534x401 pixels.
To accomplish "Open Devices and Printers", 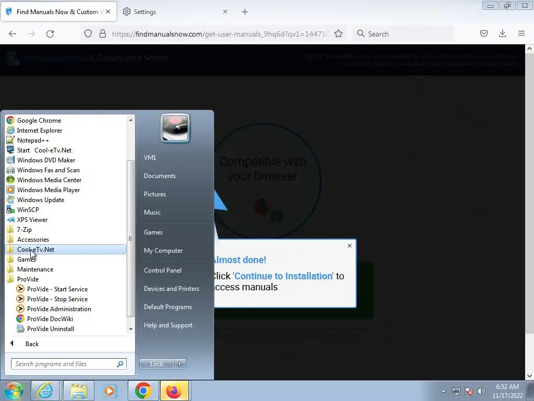I will [171, 289].
